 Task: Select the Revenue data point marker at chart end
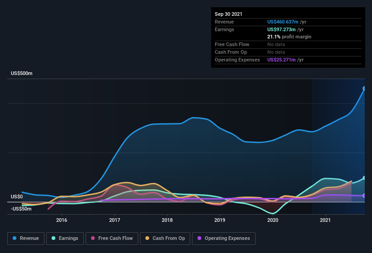click(364, 89)
